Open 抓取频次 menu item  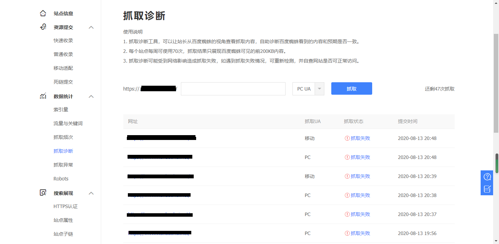(63, 137)
